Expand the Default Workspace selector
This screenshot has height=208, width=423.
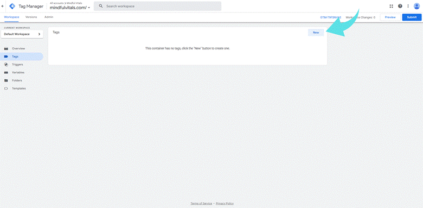click(x=22, y=34)
